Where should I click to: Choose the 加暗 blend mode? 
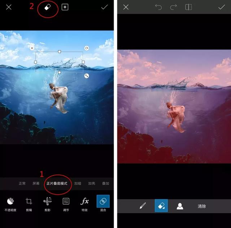(x=78, y=184)
